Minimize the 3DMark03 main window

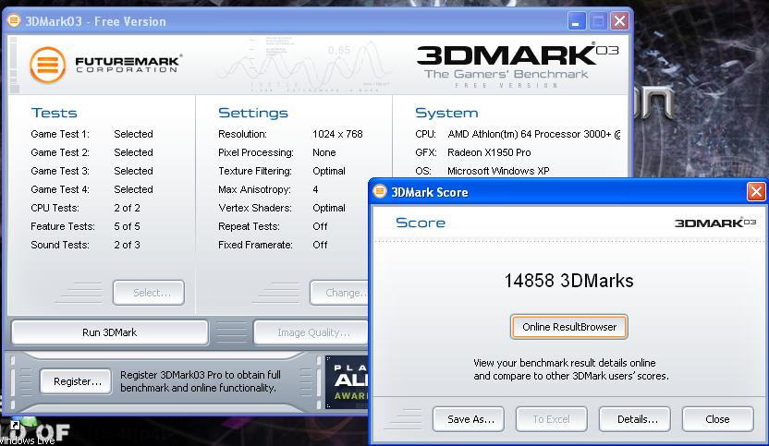click(577, 21)
